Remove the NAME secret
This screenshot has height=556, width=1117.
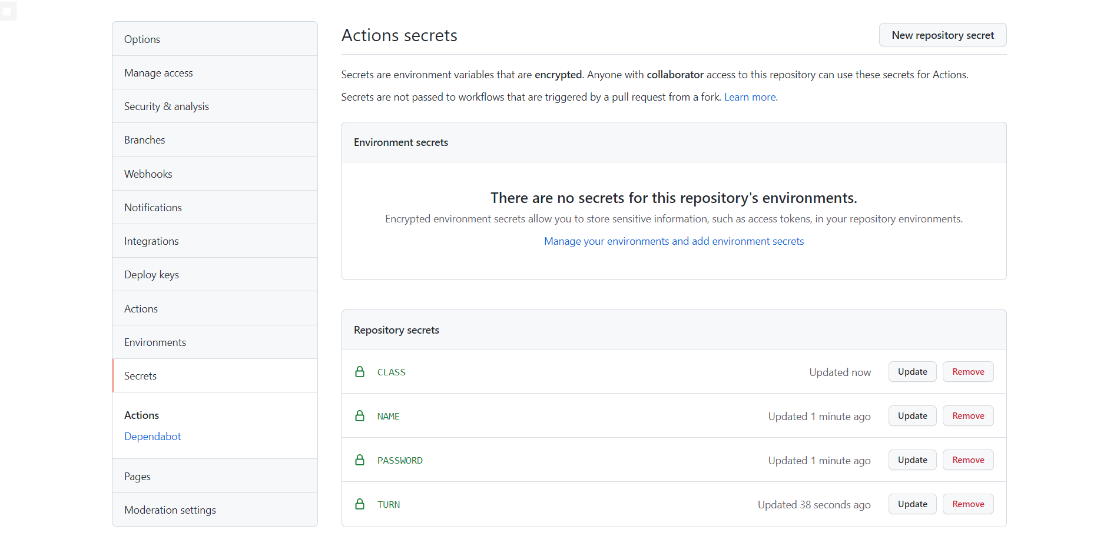coord(967,416)
